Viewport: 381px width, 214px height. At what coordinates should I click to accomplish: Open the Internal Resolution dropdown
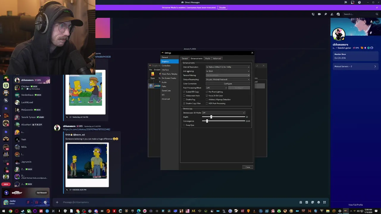[x=228, y=67]
